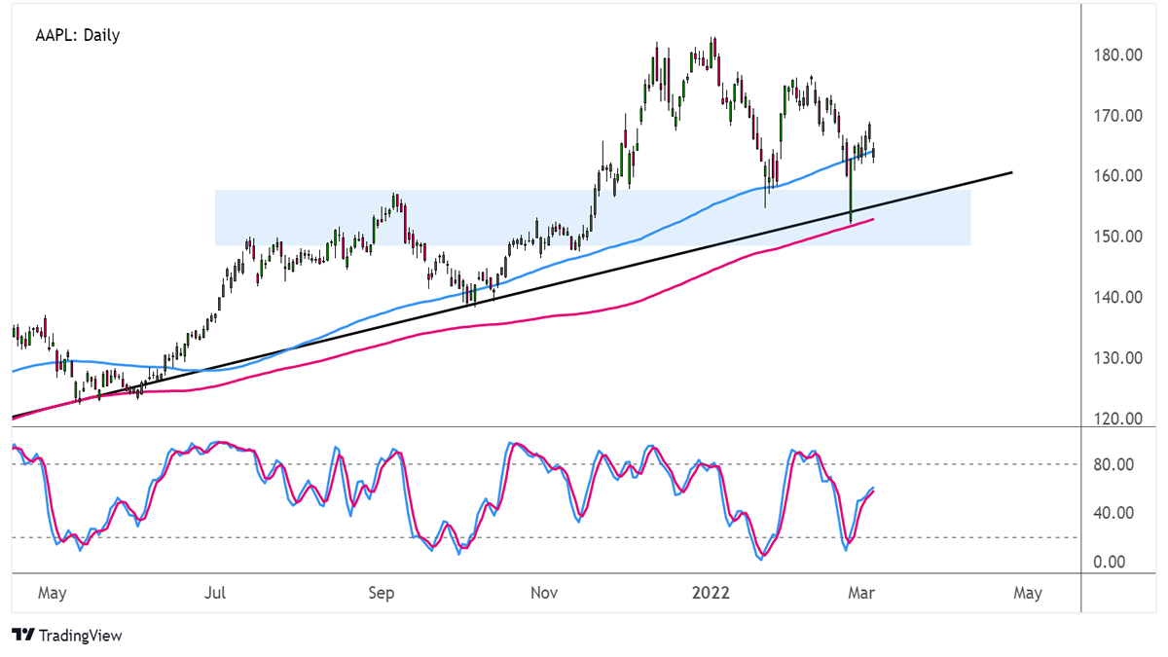Click the 130.00 price axis label
This screenshot has height=657, width=1168.
point(1118,358)
